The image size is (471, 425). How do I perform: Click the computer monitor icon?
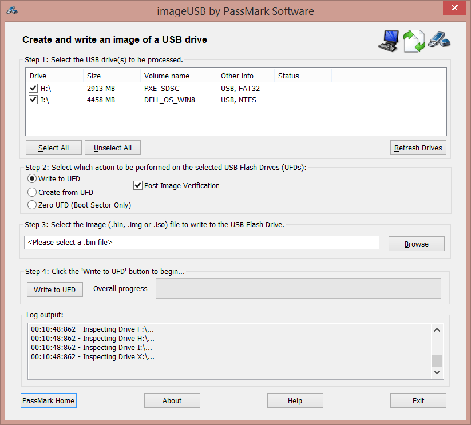click(x=389, y=41)
